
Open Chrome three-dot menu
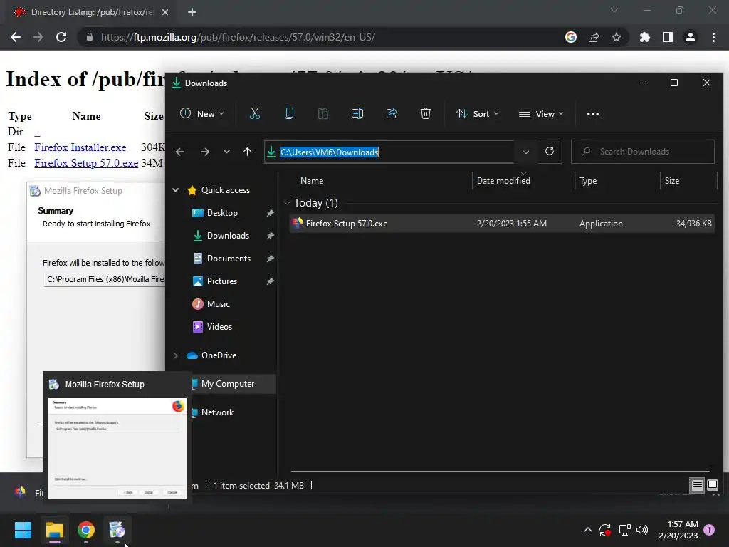coord(713,37)
